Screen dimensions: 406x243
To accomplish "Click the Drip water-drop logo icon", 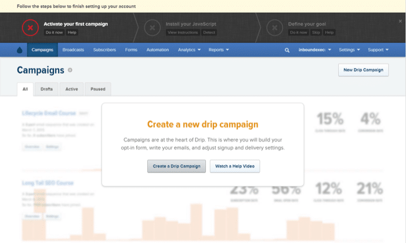I will (21, 50).
